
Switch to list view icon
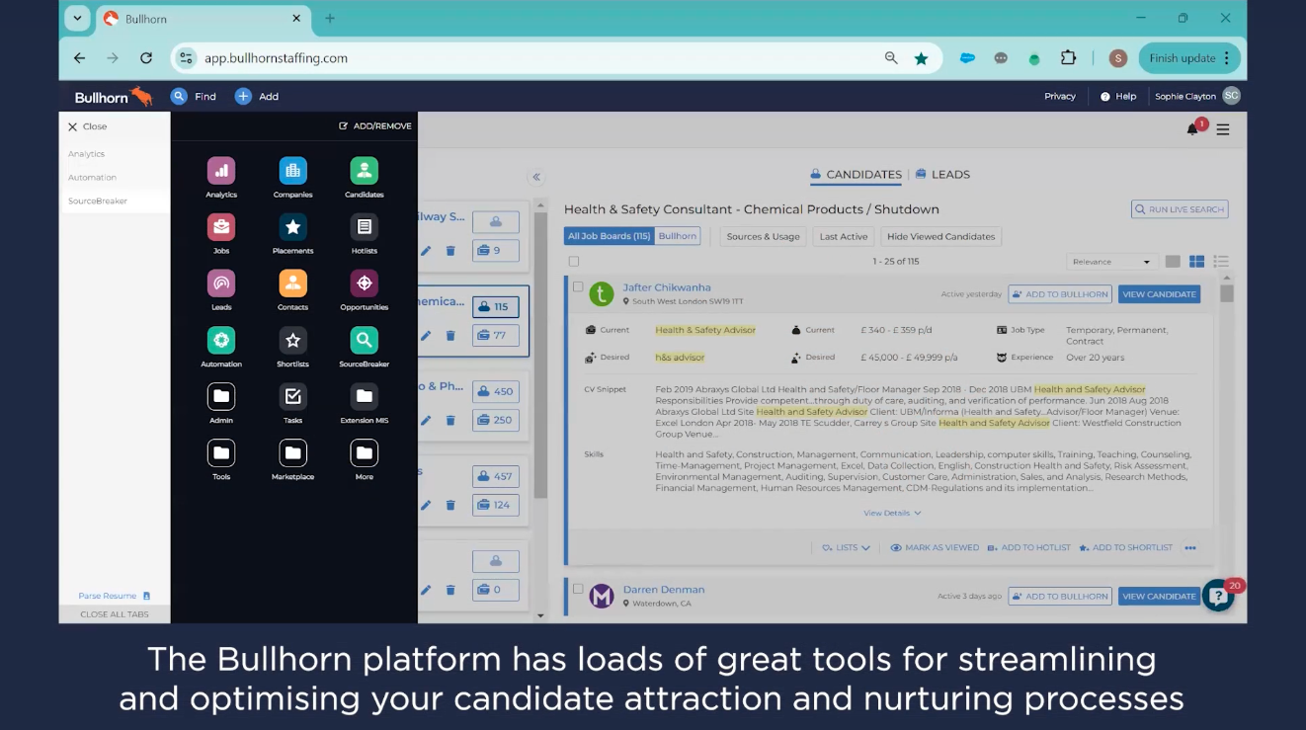(1221, 262)
